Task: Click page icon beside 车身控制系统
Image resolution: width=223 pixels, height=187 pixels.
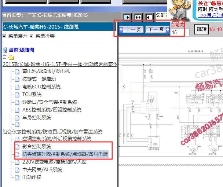Action: [x=17, y=117]
